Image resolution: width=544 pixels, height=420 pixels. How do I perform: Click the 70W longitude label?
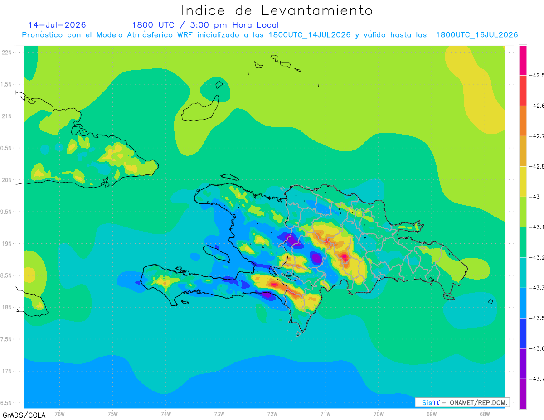pos(379,414)
